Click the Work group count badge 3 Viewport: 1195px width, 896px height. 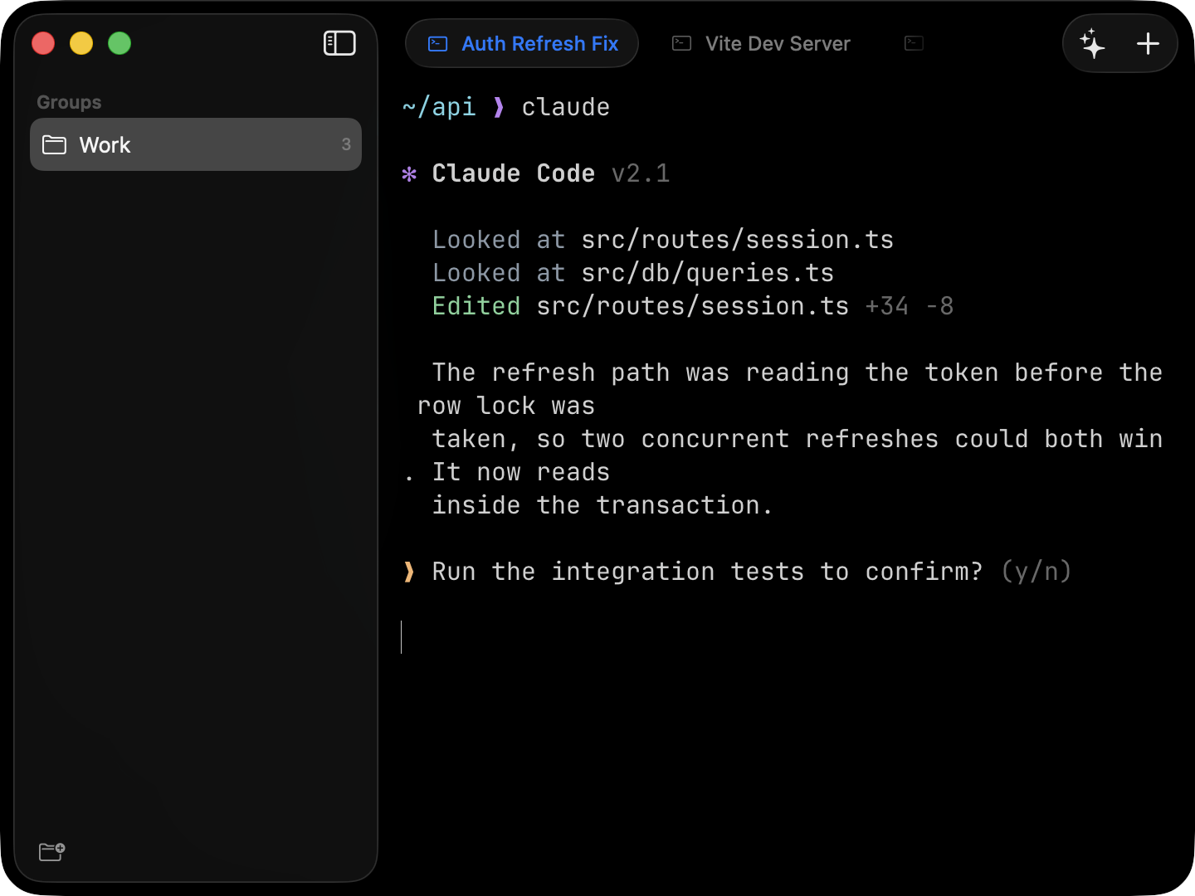(x=346, y=144)
